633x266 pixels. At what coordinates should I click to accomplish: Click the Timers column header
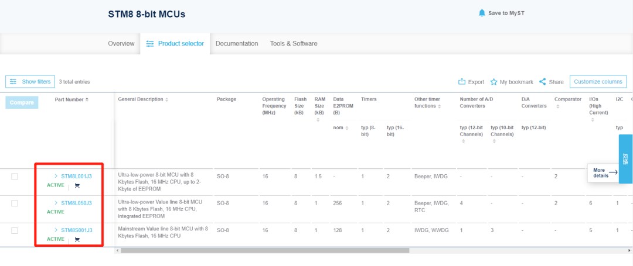[x=369, y=99]
